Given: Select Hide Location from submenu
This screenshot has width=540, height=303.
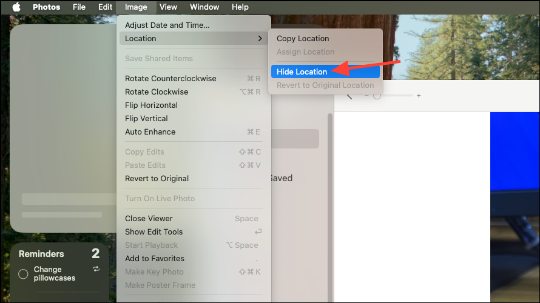Looking at the screenshot, I should (x=302, y=72).
